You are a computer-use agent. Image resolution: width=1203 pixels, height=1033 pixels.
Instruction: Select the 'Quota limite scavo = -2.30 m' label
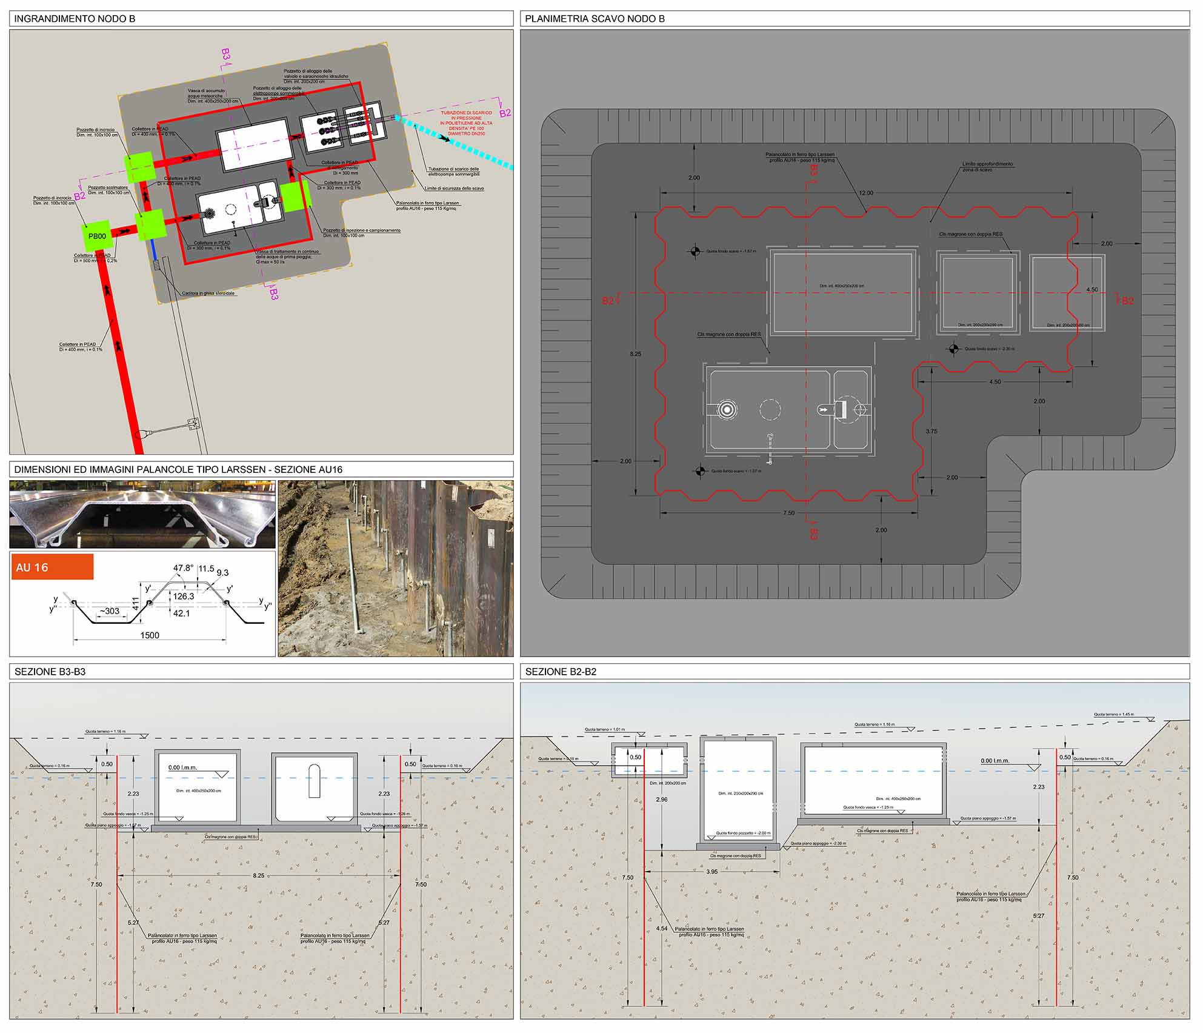990,349
